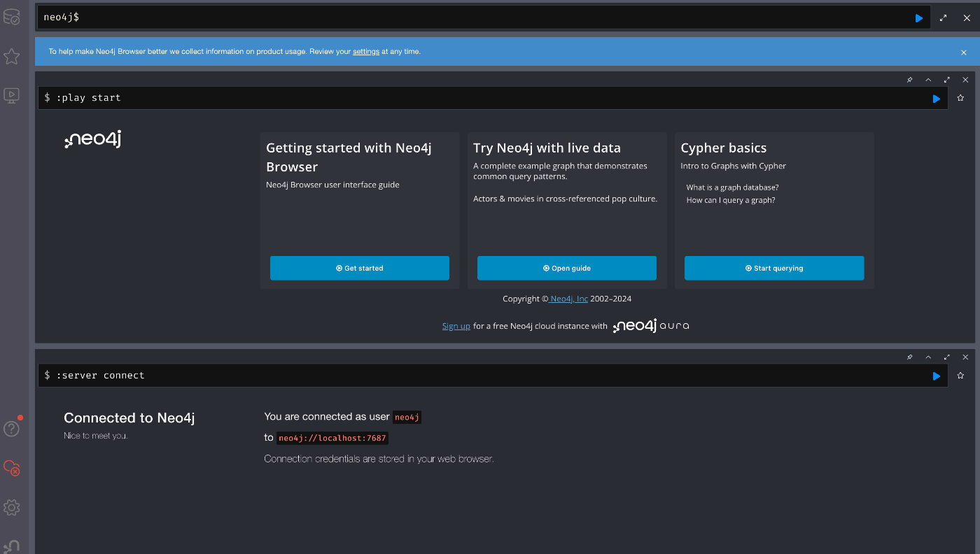Image resolution: width=980 pixels, height=554 pixels.
Task: Click the 'Connected to Neo4j' heading
Action: point(129,418)
